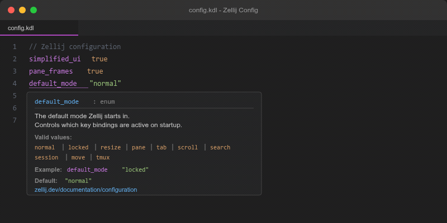Click the 'move' valid value
This screenshot has height=223, width=447.
pos(78,158)
